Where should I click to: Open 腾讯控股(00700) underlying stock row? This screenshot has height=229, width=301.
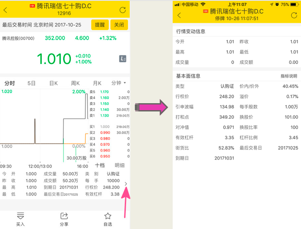(65, 38)
